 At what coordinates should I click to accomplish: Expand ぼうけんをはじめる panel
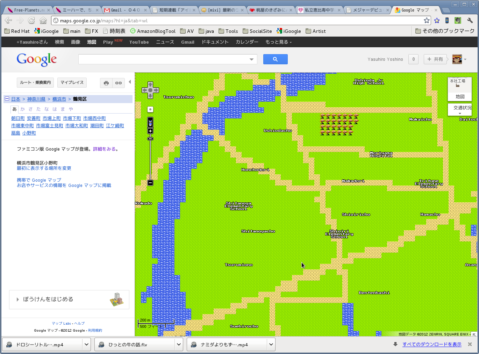click(x=69, y=299)
